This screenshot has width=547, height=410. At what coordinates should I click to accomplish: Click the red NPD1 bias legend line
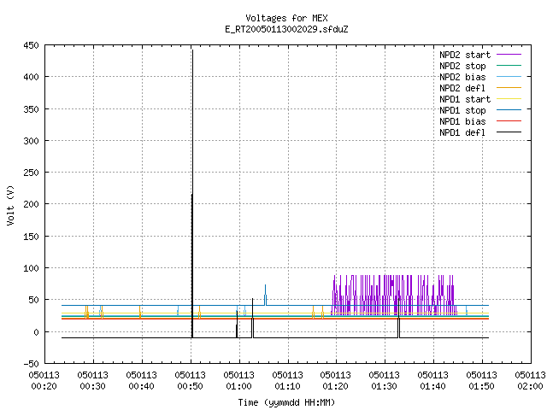509,121
